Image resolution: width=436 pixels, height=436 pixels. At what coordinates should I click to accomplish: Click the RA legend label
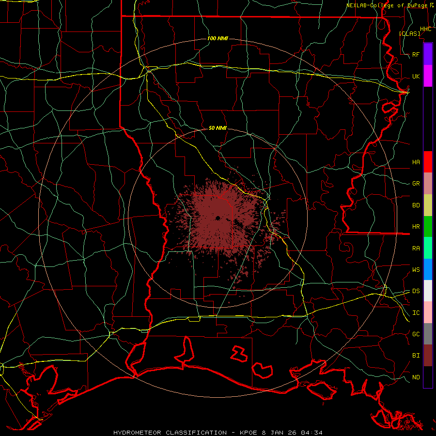coord(416,248)
